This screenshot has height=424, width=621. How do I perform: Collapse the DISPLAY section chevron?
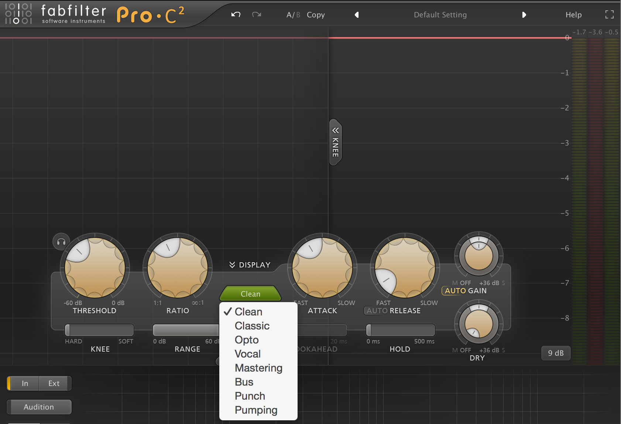tap(232, 265)
